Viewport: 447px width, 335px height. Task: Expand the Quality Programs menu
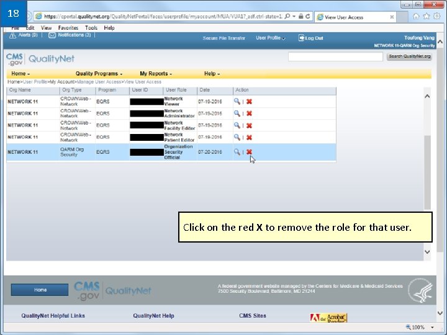pos(99,73)
